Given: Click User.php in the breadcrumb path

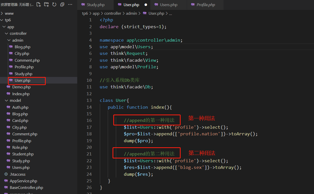Looking at the screenshot, I should [x=156, y=13].
